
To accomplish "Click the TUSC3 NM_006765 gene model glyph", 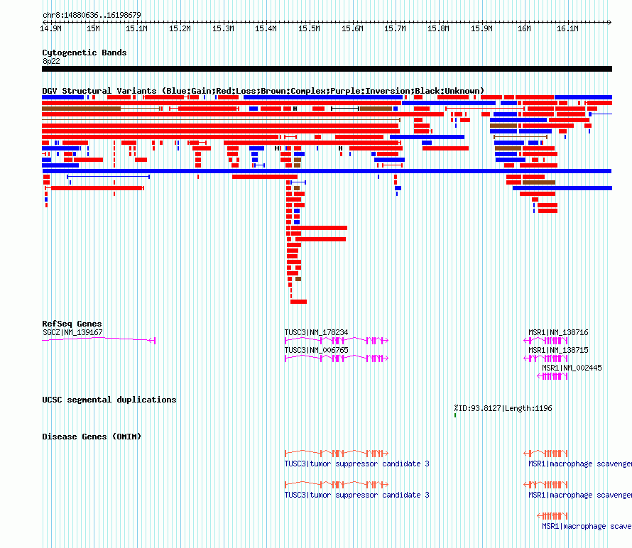I will point(337,358).
